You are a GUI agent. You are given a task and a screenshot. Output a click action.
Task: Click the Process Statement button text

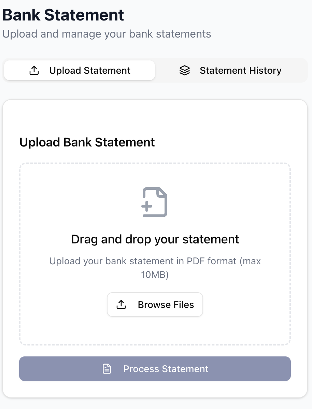(x=166, y=369)
